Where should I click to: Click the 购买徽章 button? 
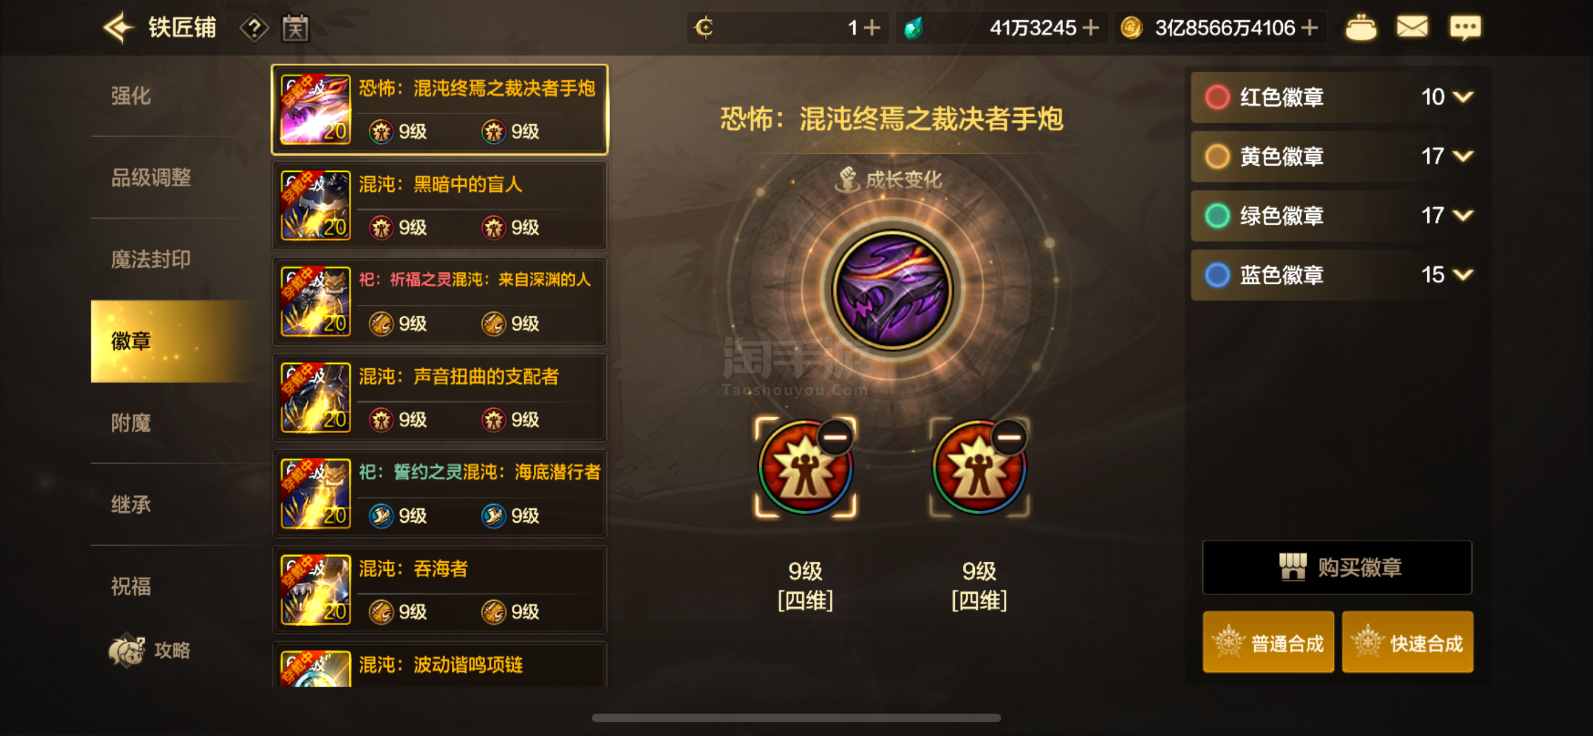coord(1337,567)
